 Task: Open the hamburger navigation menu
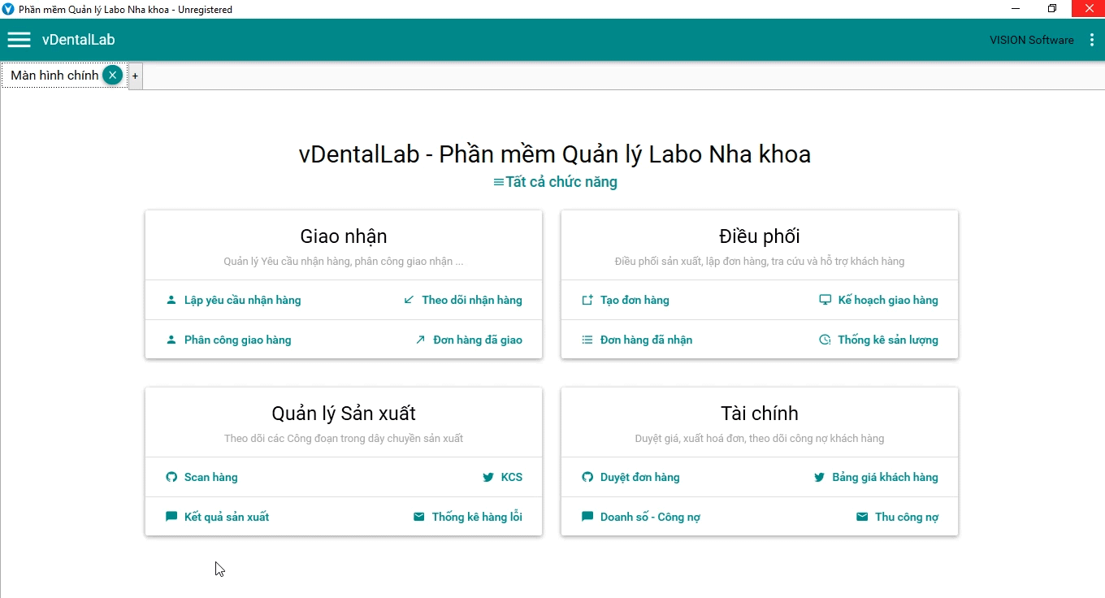(19, 40)
